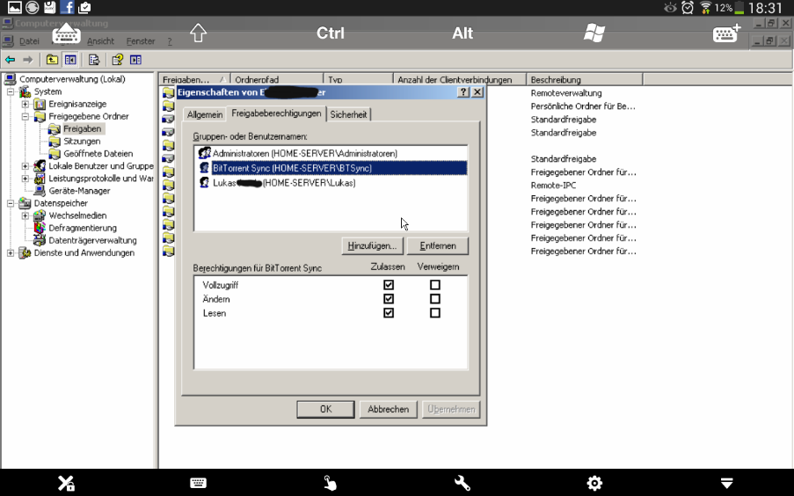
Task: Click the Help toolbar icon
Action: coord(118,60)
